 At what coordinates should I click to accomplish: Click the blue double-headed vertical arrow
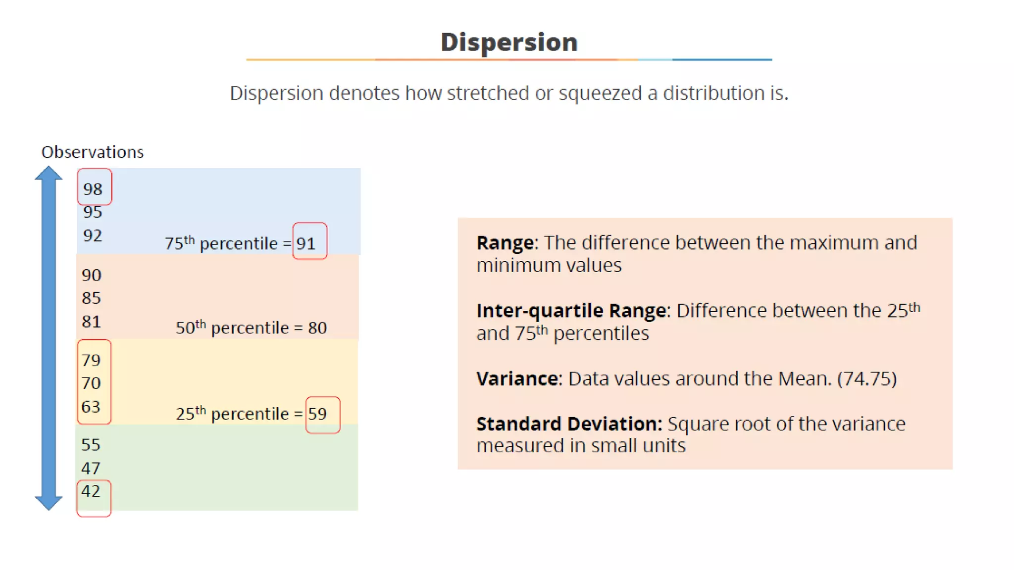[x=49, y=338]
